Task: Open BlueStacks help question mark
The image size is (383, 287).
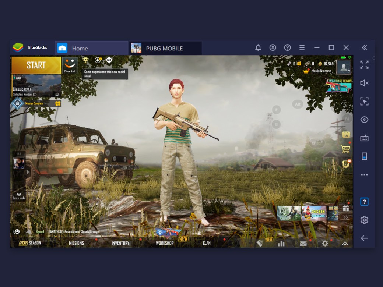Action: click(287, 47)
